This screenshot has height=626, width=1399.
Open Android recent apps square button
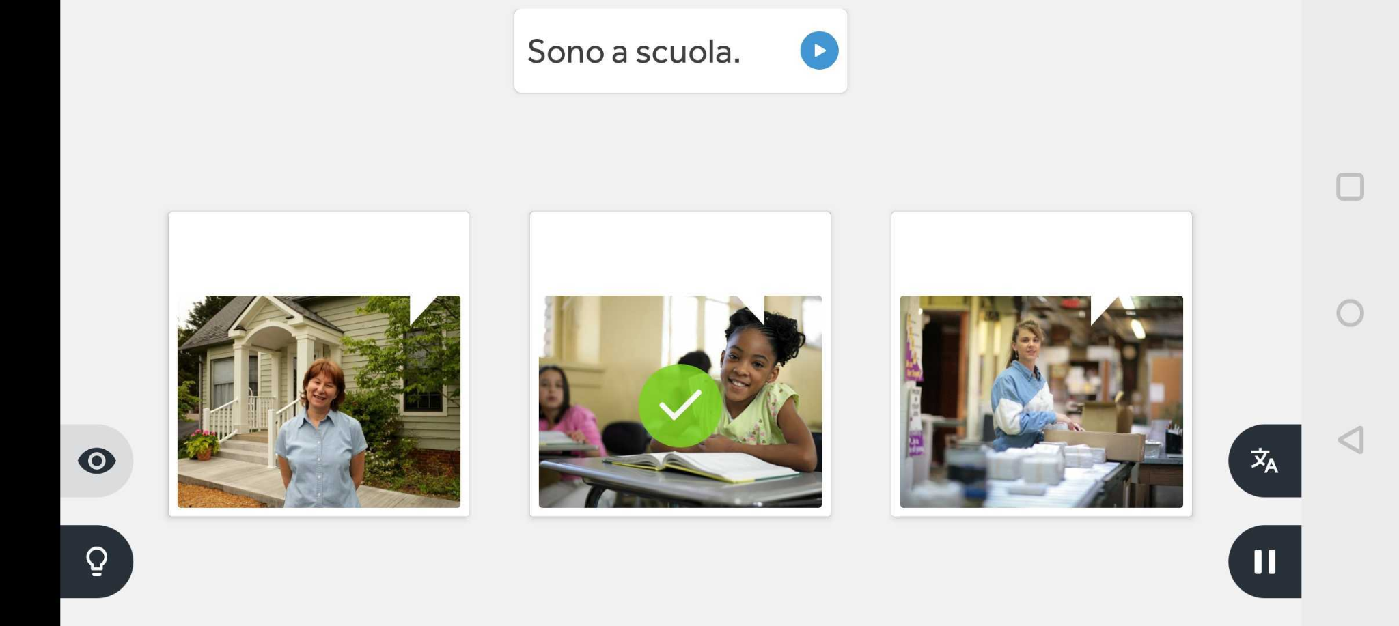(x=1350, y=186)
